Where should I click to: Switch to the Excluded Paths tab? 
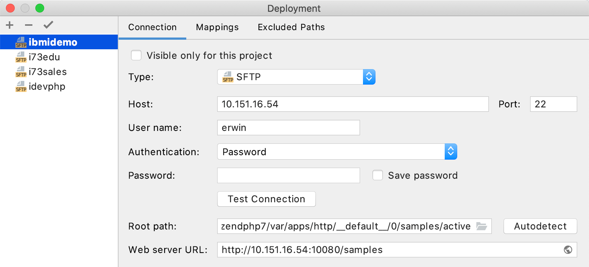[x=291, y=27]
